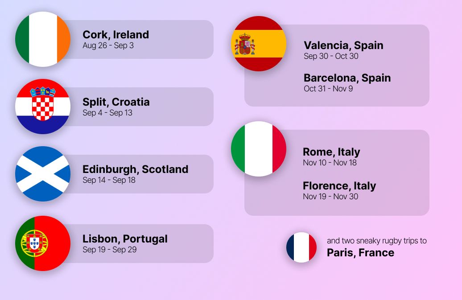Click the small France flag icon
The image size is (462, 300).
(301, 247)
